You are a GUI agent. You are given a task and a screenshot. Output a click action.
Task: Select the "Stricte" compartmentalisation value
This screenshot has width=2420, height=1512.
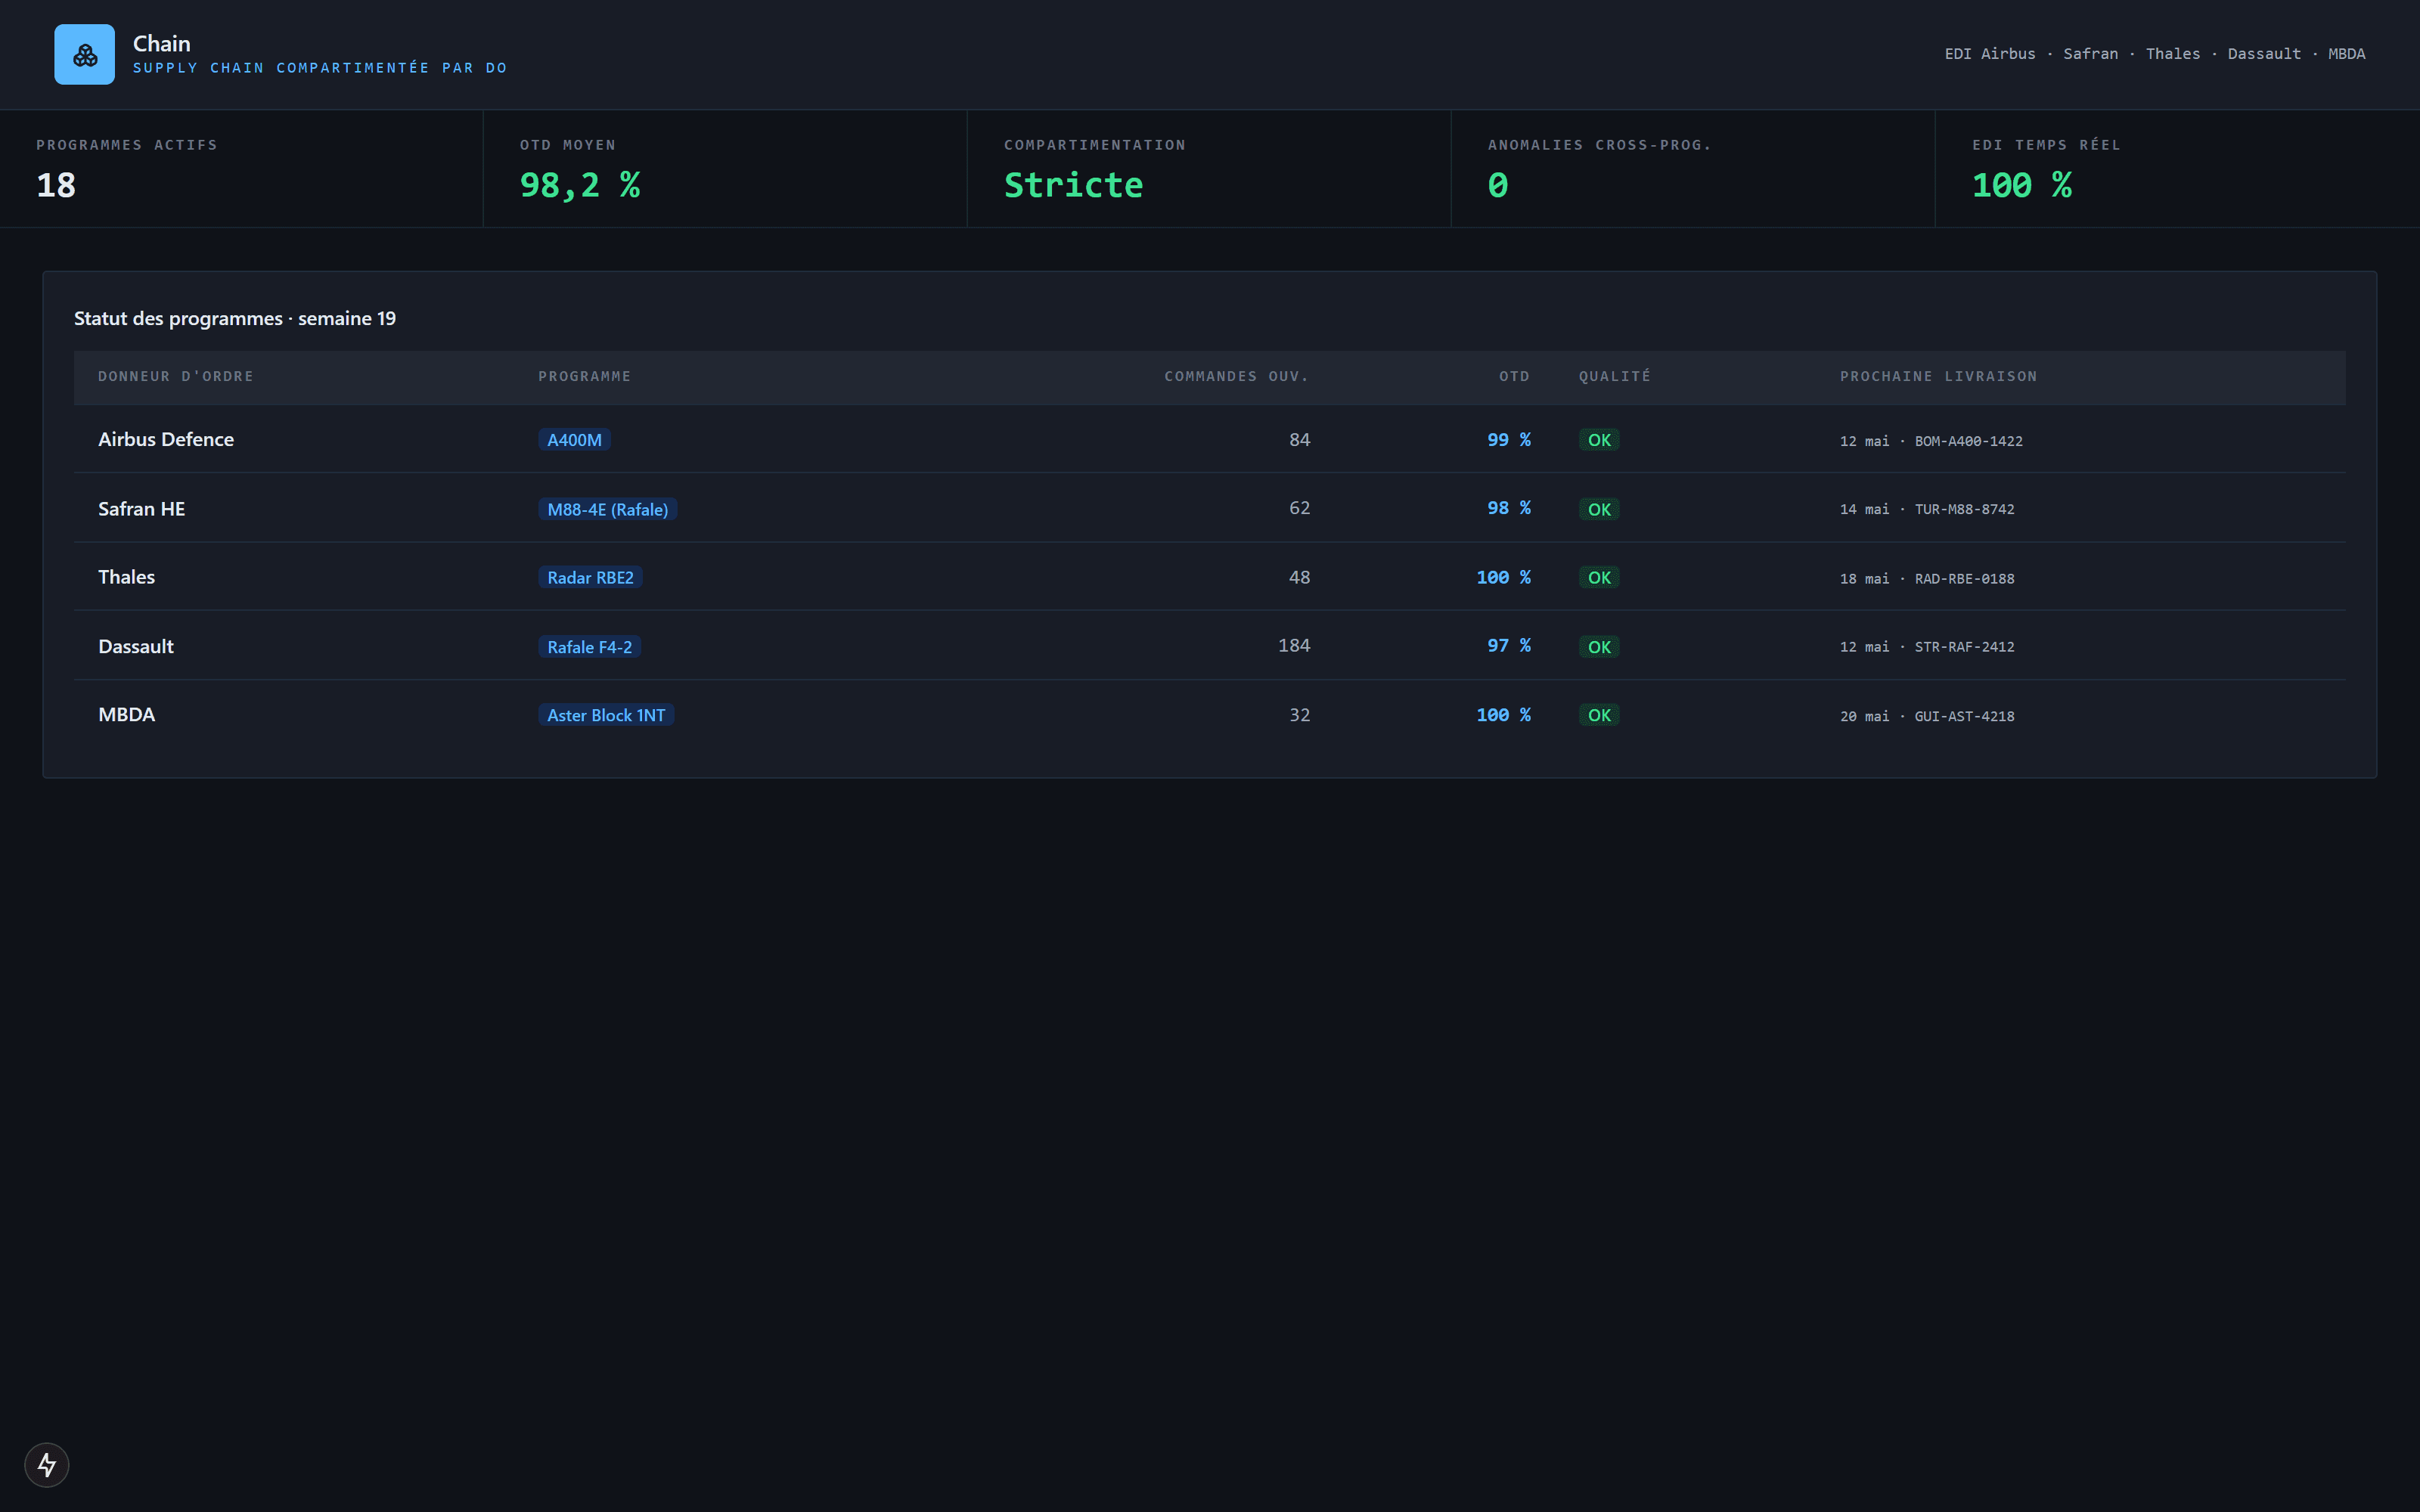pos(1073,185)
